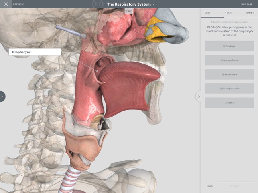Select answer A) Esophagus
The height and width of the screenshot is (193, 258).
230,46
